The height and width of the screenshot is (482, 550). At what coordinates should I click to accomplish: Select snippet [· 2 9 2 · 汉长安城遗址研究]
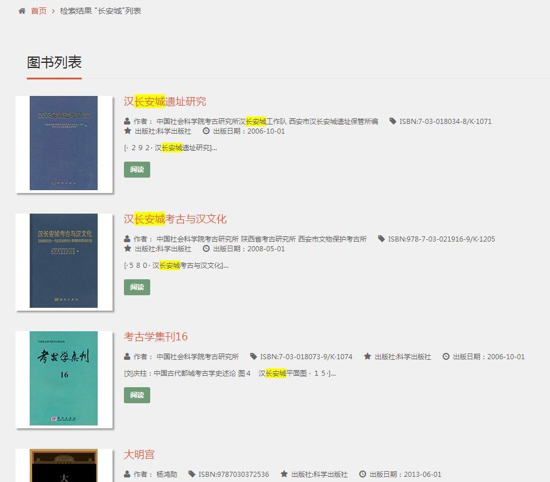click(170, 148)
